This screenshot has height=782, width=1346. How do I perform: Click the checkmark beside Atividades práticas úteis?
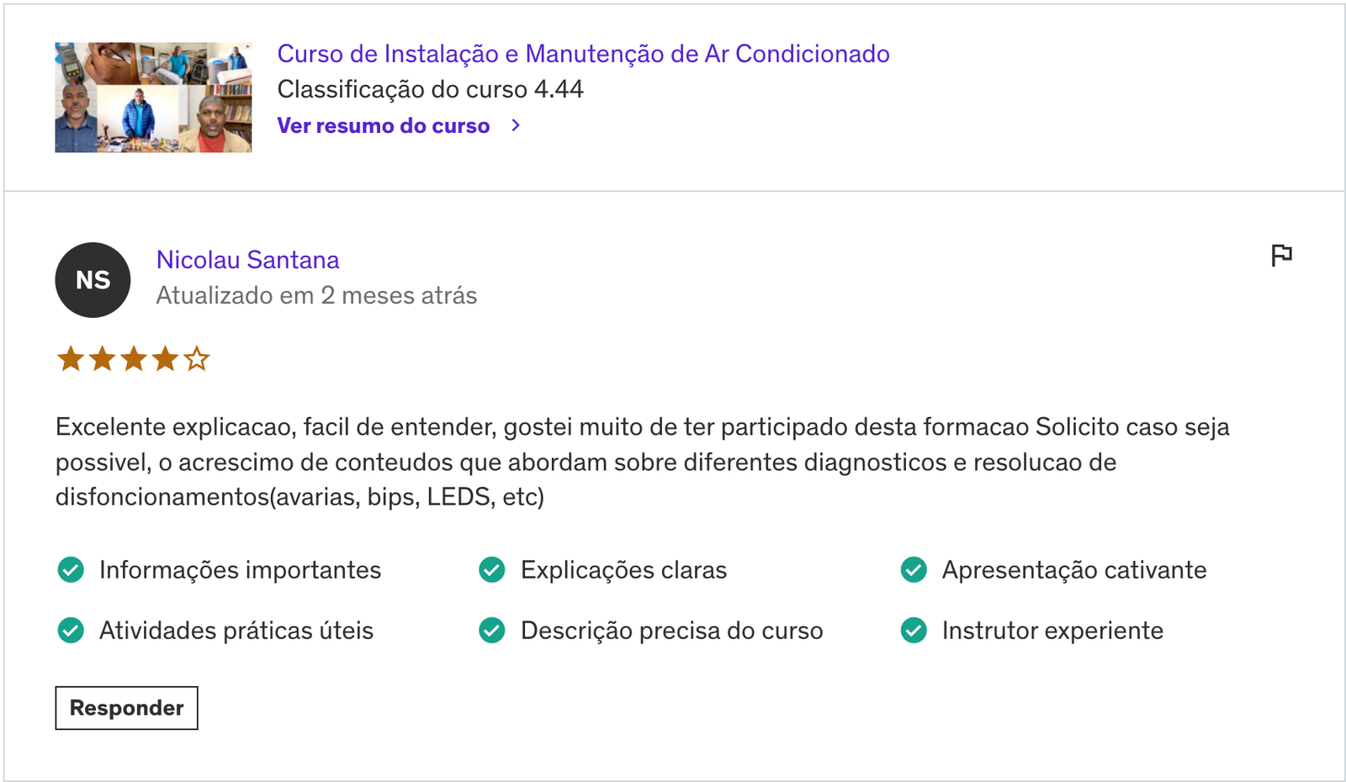click(71, 631)
